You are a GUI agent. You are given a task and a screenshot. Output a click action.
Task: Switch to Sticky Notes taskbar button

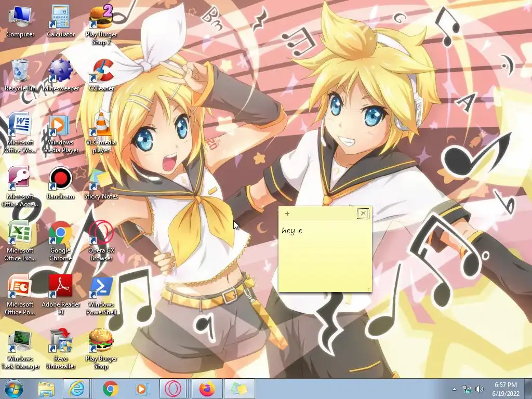240,389
